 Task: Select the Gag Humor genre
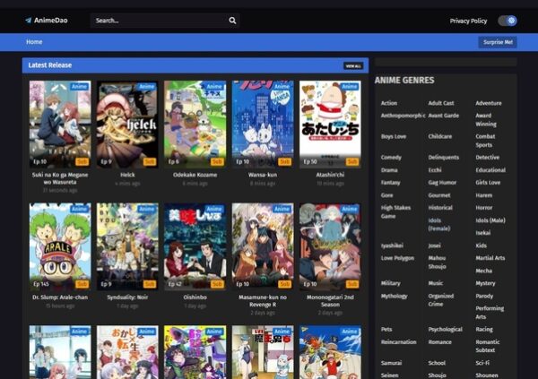coord(442,183)
